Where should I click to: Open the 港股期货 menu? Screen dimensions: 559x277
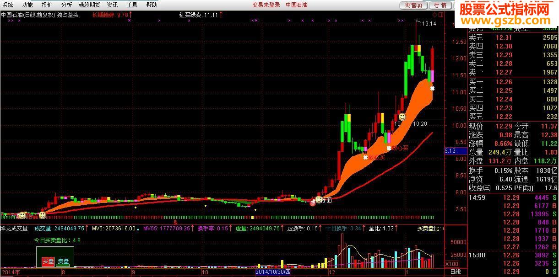tap(89, 5)
